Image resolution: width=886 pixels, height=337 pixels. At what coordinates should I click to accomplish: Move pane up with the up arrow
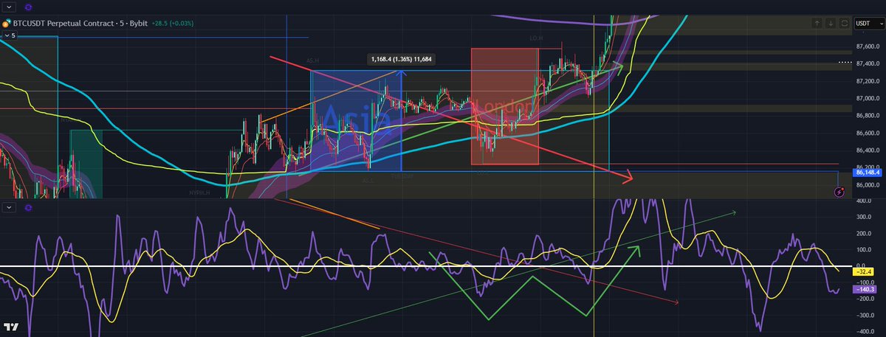[x=817, y=24]
